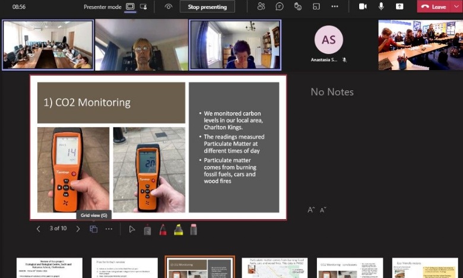Image resolution: width=463 pixels, height=278 pixels.
Task: Open the meeting chat
Action: [x=280, y=7]
